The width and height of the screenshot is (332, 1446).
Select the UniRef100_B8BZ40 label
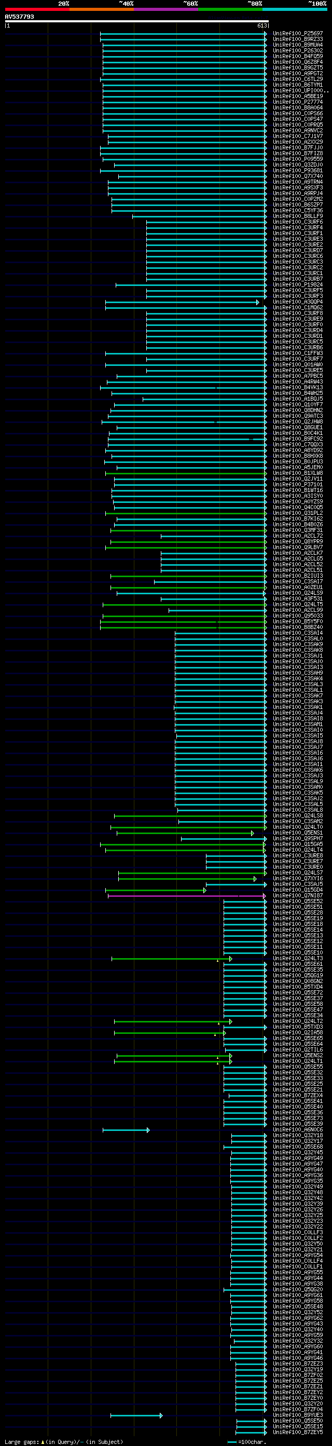[x=298, y=627]
